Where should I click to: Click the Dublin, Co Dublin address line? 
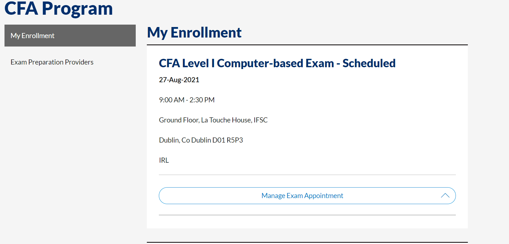(185, 140)
